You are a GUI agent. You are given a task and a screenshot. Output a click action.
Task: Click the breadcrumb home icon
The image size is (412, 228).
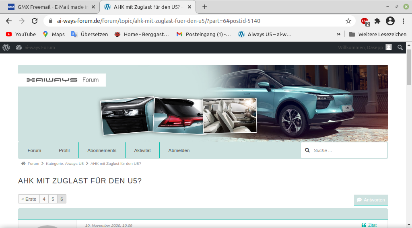pos(23,163)
